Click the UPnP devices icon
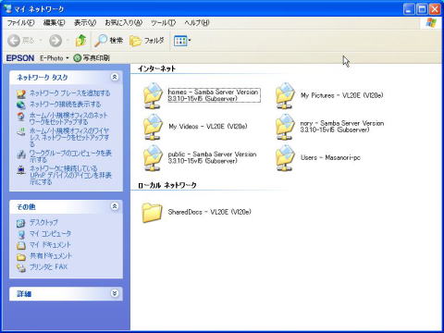Image resolution: width=444 pixels, height=333 pixels. pos(21,170)
